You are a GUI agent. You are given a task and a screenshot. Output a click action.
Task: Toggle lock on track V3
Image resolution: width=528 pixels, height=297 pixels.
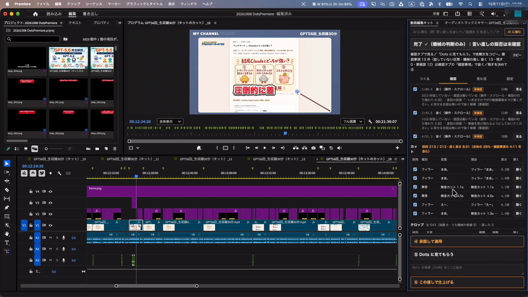(x=31, y=203)
